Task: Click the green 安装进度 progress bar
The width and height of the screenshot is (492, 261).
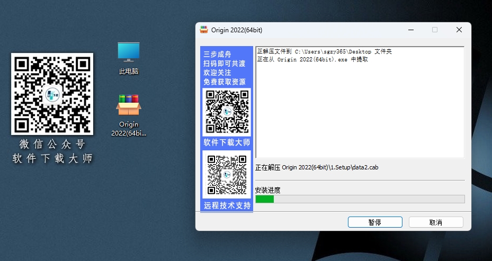Action: point(360,199)
